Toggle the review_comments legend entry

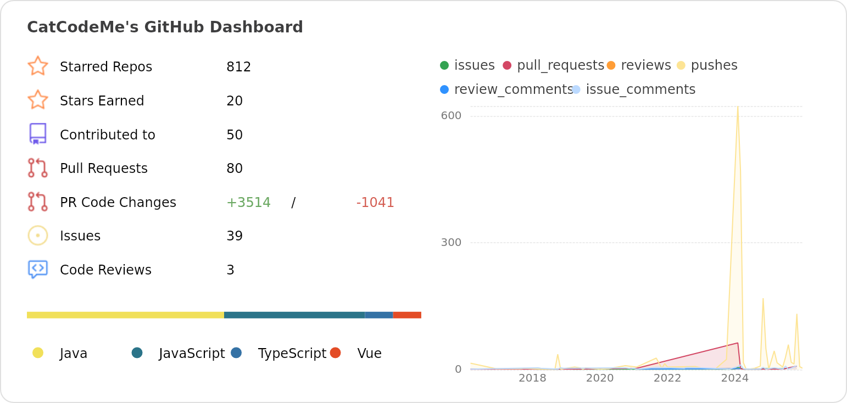coord(508,88)
